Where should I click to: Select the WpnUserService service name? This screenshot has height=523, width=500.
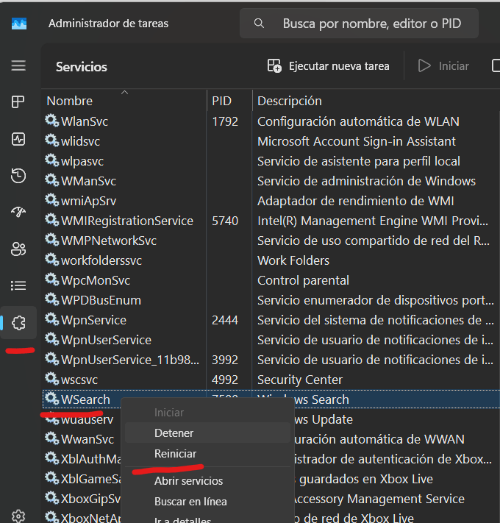(106, 340)
